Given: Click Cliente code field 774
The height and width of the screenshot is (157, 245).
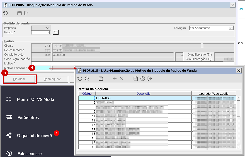Looking at the screenshot, I should coord(41,46).
